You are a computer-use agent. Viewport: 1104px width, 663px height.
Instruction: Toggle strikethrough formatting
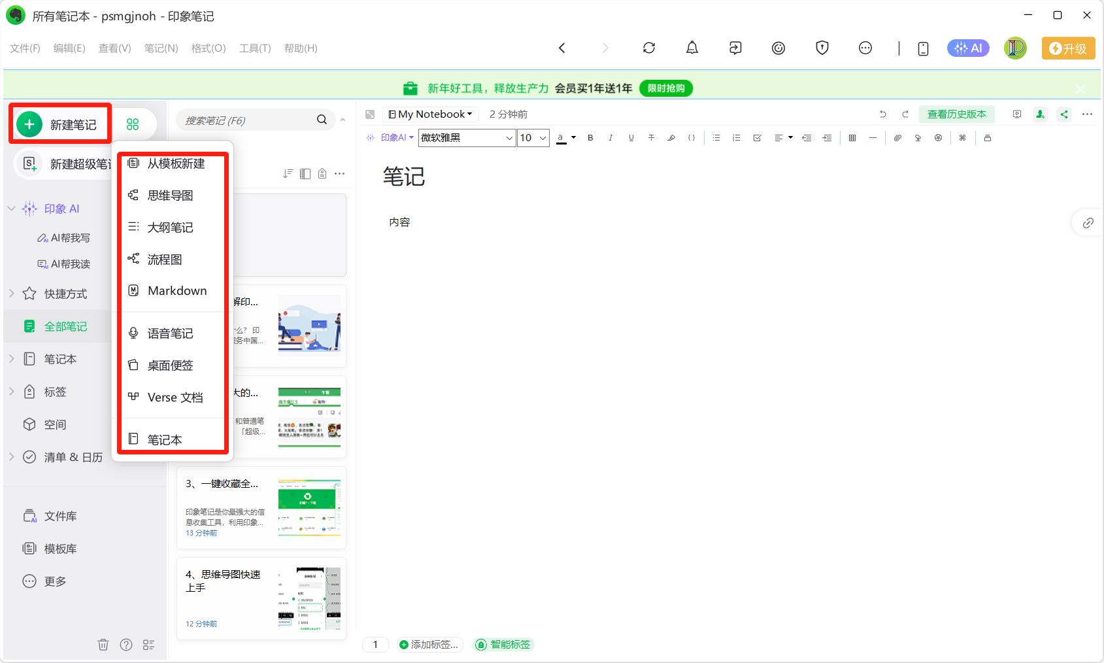(651, 138)
